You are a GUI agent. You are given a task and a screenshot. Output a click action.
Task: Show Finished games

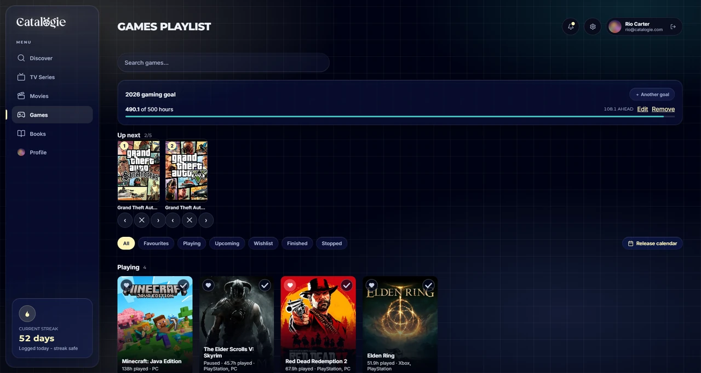point(297,243)
